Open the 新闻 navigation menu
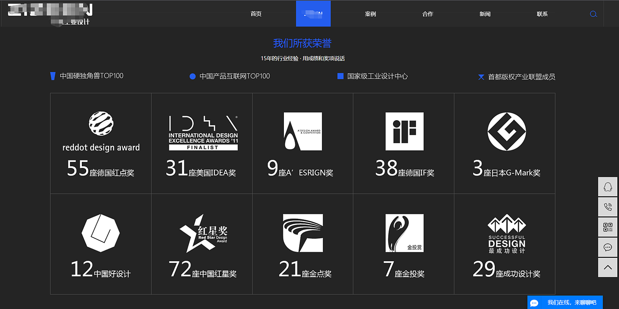Viewport: 619px width, 309px height. coord(485,14)
